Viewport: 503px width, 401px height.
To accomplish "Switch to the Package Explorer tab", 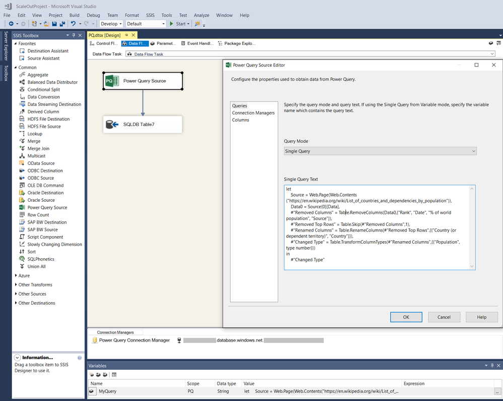I will click(237, 43).
